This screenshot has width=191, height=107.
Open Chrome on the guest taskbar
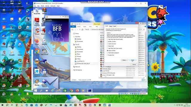pos(71,90)
